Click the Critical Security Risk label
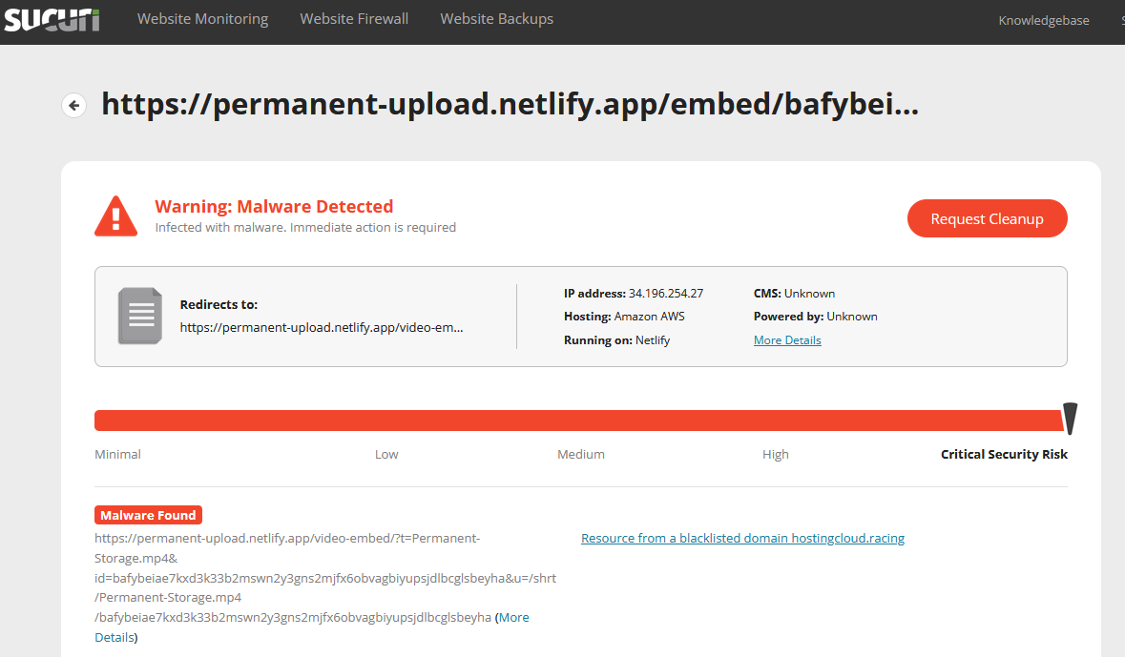The width and height of the screenshot is (1125, 657). 1004,455
